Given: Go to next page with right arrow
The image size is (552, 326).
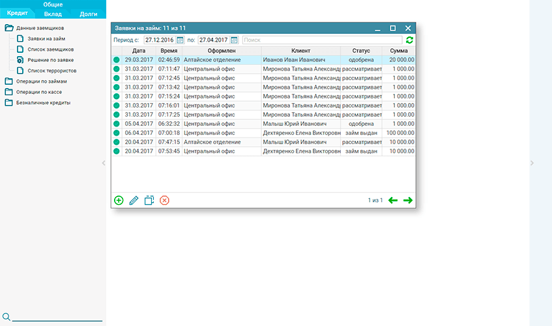Looking at the screenshot, I should [x=408, y=200].
